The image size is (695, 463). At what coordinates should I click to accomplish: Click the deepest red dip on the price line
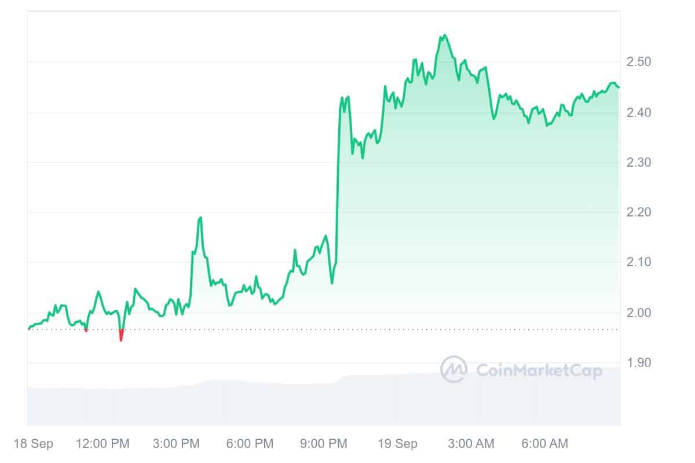point(121,339)
